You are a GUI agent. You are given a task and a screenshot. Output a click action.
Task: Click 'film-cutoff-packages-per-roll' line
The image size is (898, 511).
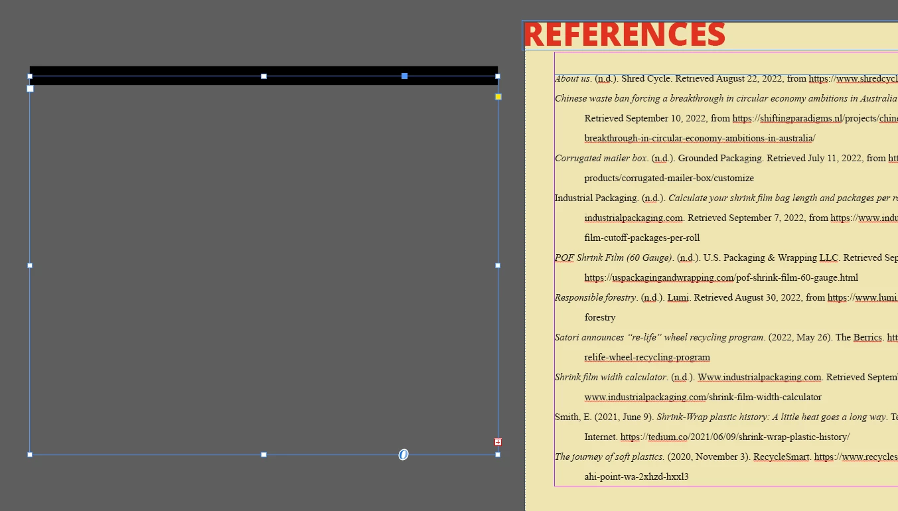642,238
